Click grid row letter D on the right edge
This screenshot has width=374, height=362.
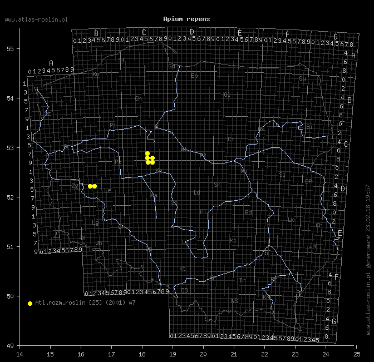coord(343,189)
